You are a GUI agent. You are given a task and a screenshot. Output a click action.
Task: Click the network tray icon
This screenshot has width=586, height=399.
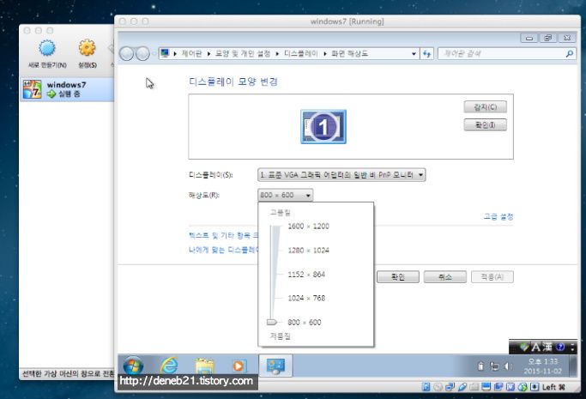pos(494,366)
